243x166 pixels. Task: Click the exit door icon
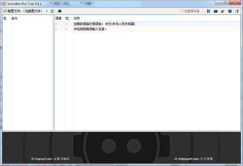237,11
